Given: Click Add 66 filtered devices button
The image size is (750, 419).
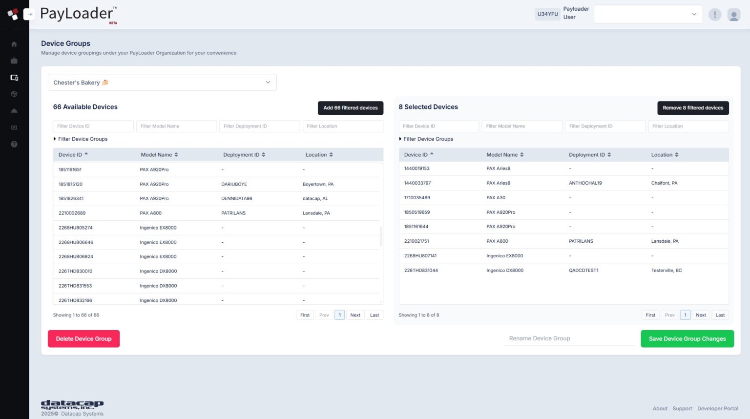Looking at the screenshot, I should click(x=351, y=108).
